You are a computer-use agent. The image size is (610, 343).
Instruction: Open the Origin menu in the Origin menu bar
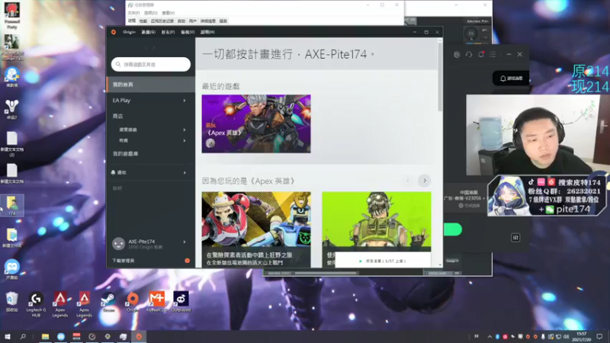click(129, 32)
